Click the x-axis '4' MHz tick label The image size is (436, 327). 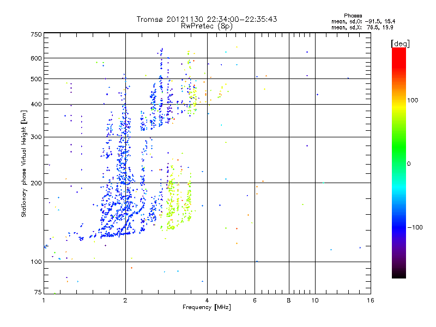click(x=207, y=300)
